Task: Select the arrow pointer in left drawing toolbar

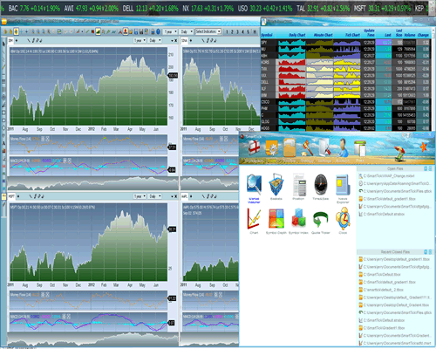Action: pyautogui.click(x=3, y=44)
